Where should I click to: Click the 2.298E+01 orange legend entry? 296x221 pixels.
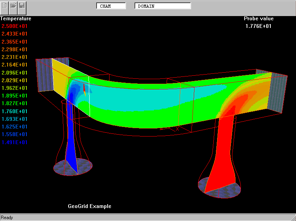15,49
